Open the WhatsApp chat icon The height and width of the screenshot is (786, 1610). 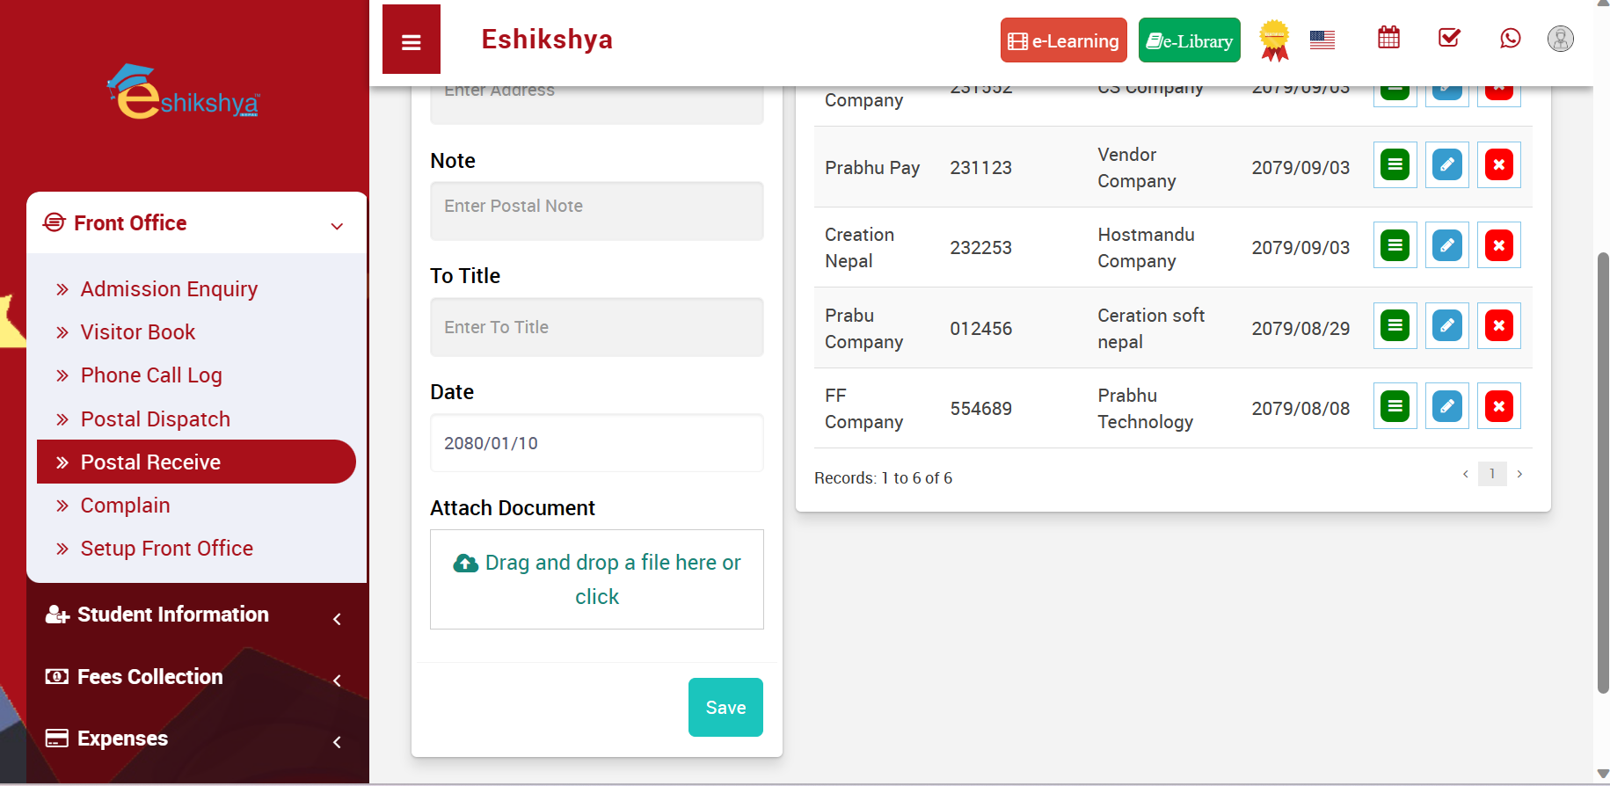[1510, 38]
